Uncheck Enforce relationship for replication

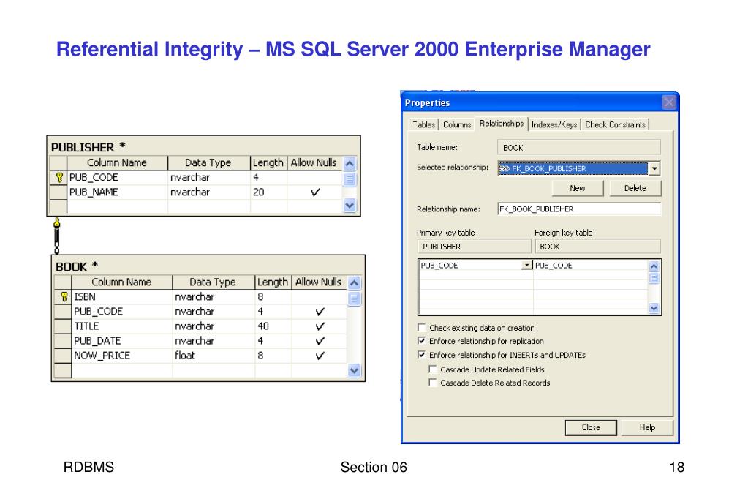(421, 342)
